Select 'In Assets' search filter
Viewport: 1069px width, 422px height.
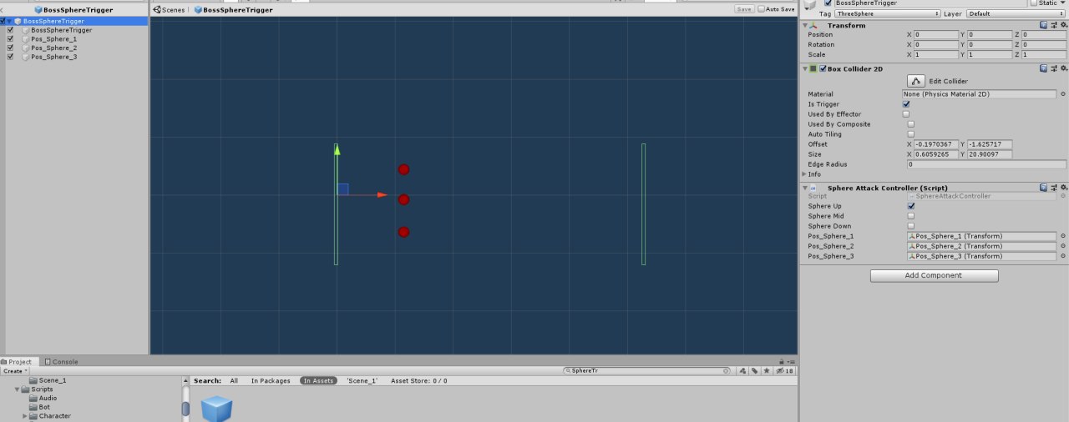click(x=318, y=381)
